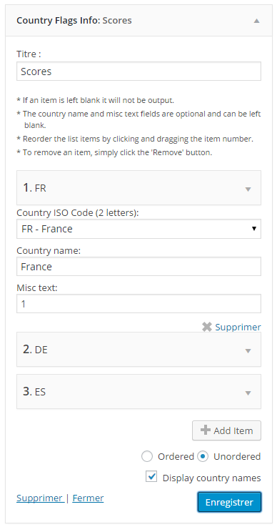Click the Fermer link
Screen dimensions: 277x527
coord(88,498)
